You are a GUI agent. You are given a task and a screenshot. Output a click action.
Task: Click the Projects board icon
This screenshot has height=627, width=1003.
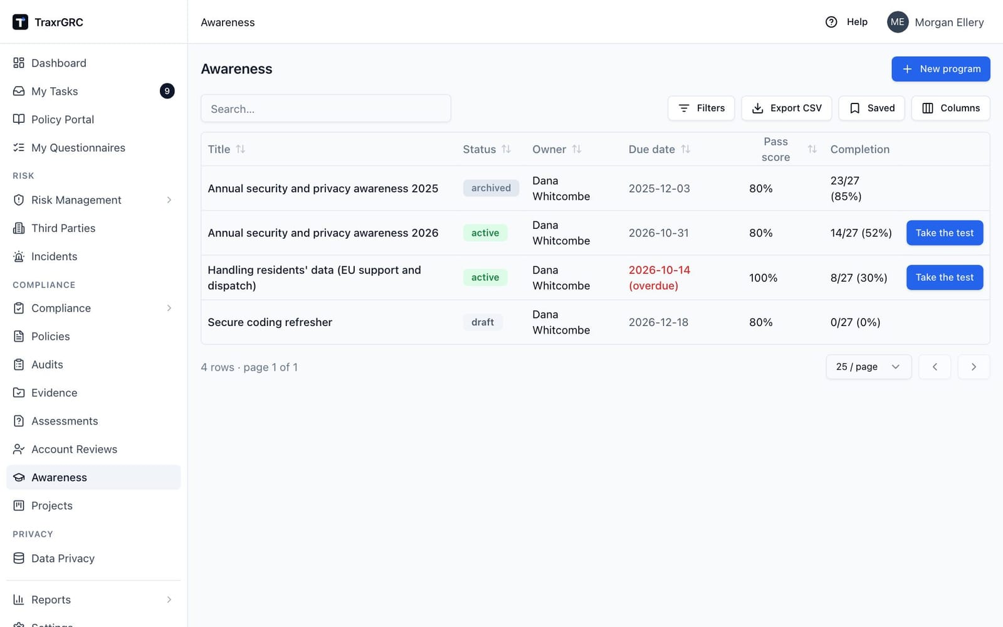click(x=19, y=505)
